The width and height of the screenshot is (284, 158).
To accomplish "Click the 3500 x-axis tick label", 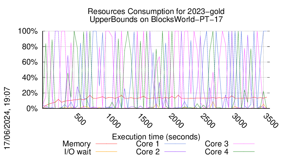I will point(271,121).
